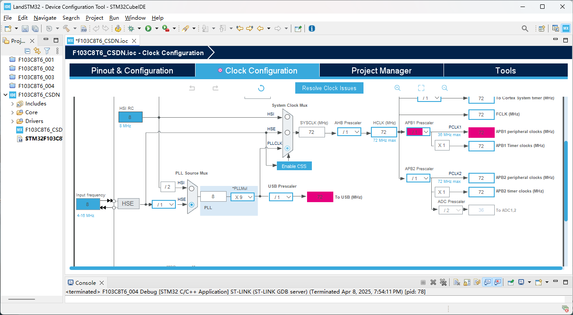The image size is (573, 315).
Task: Select HSI in System Clock Mux
Action: [x=287, y=117]
